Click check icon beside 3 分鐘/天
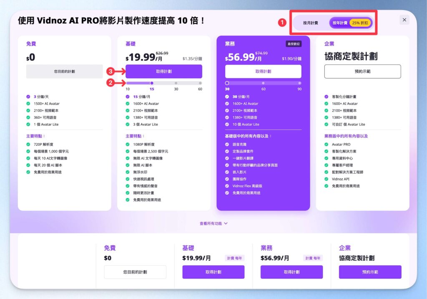This screenshot has width=427, height=299. tap(28, 97)
